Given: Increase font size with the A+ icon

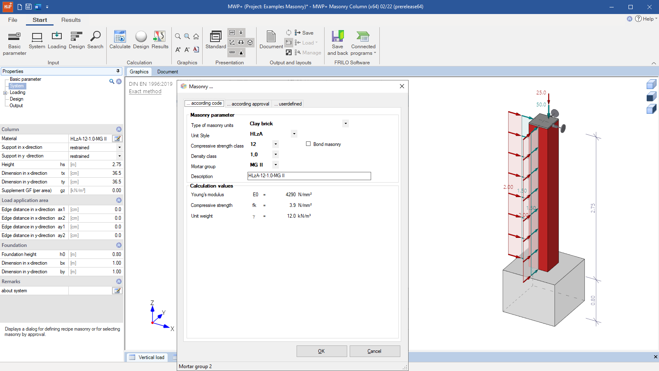Looking at the screenshot, I should pyautogui.click(x=178, y=49).
